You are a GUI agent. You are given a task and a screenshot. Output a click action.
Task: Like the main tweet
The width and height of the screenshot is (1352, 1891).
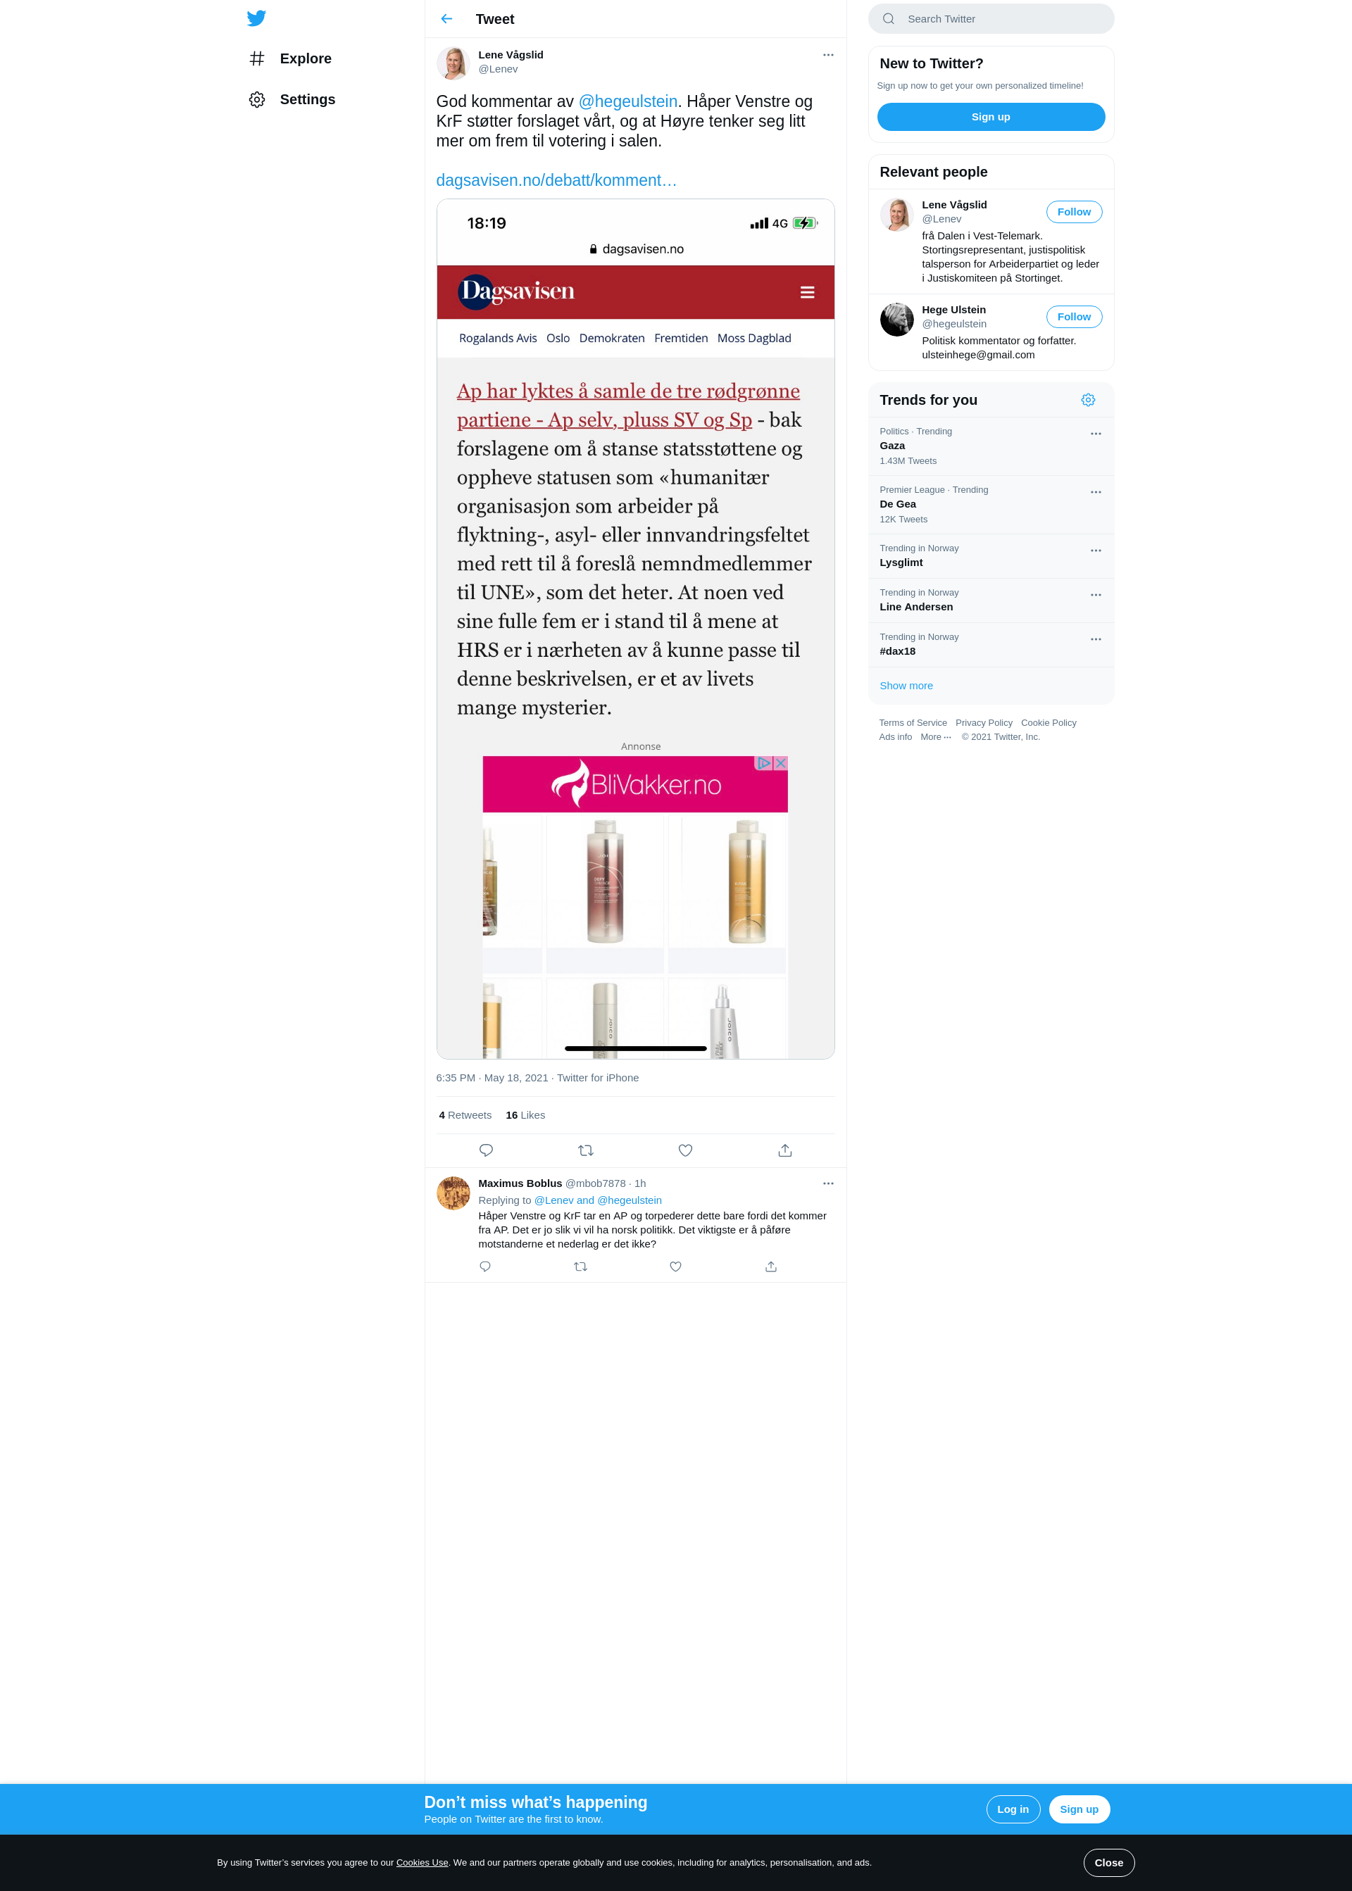685,1150
